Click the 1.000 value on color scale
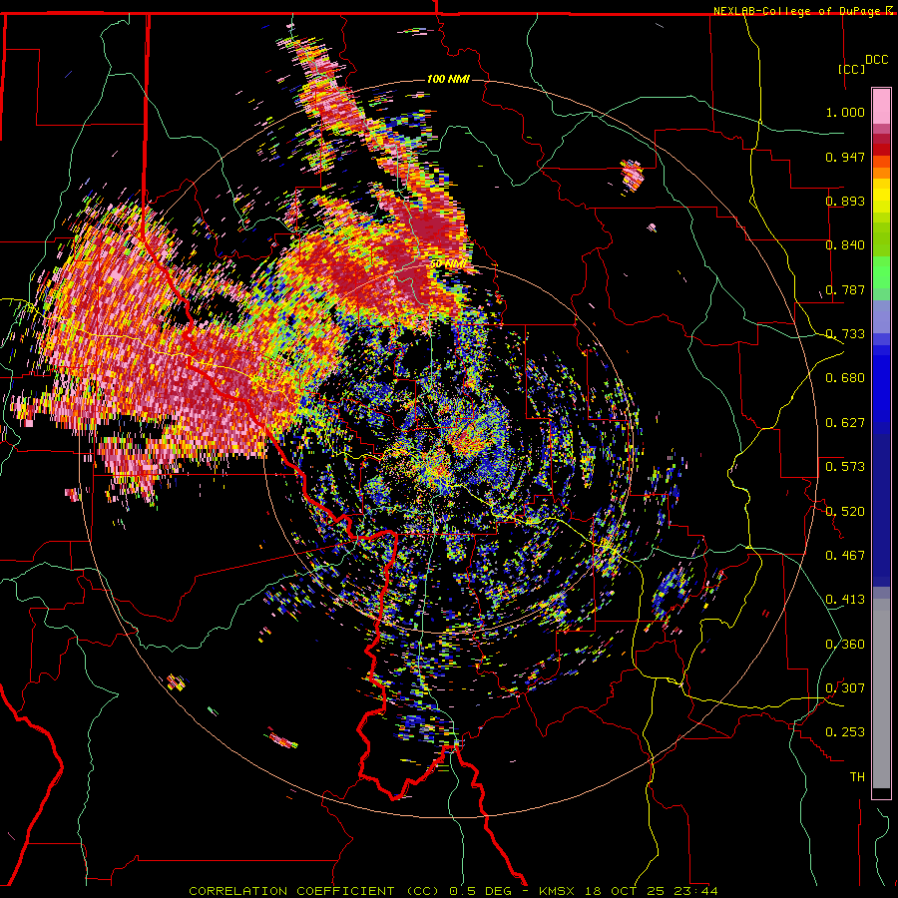Viewport: 898px width, 898px height. [x=845, y=112]
